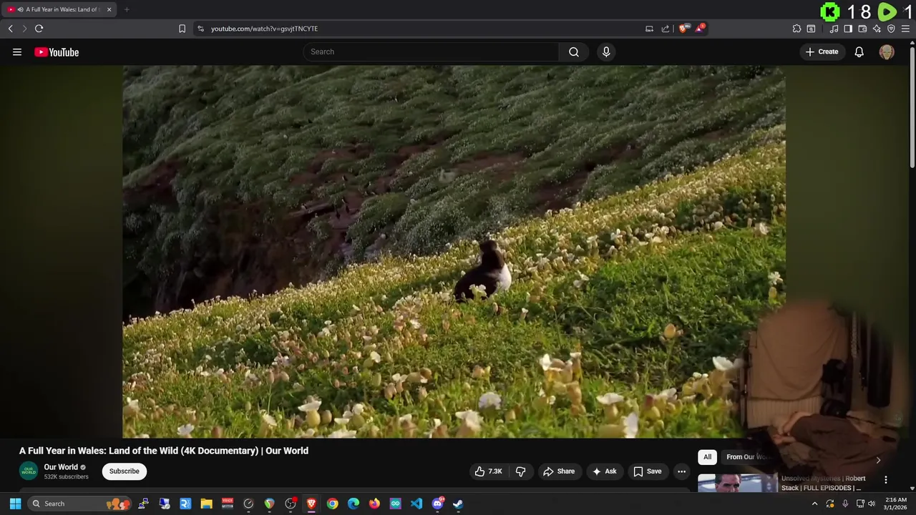Screen dimensions: 916x515
Task: Click Unsolved Mysteries Robert Stack title
Action: pos(823,483)
